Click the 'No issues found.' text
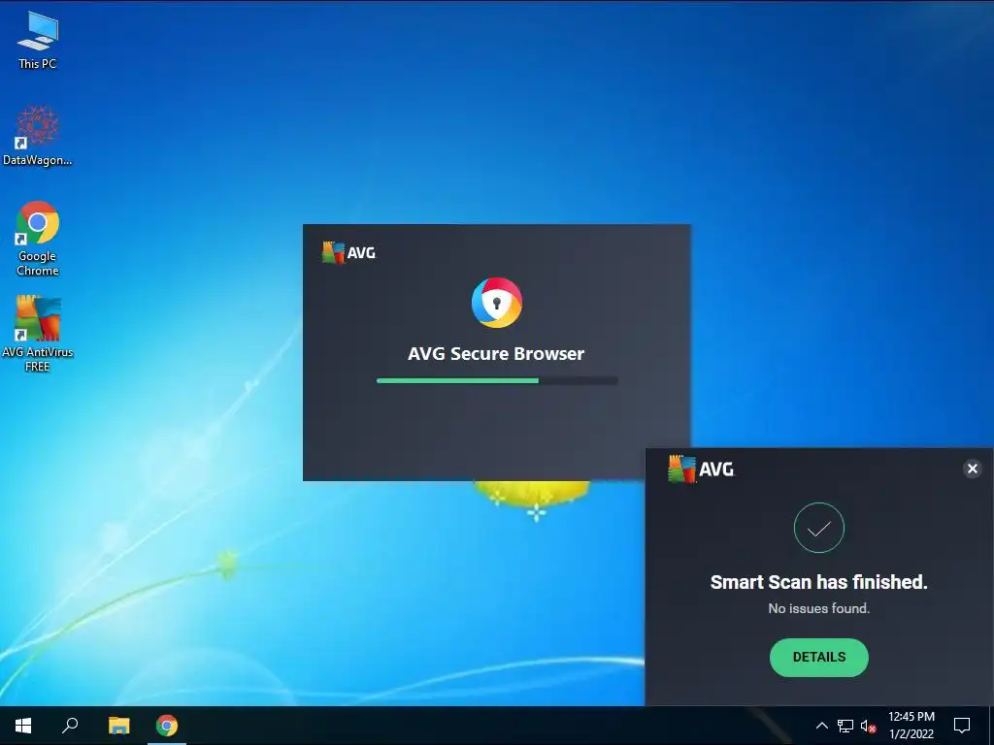Viewport: 994px width, 745px height. click(818, 608)
